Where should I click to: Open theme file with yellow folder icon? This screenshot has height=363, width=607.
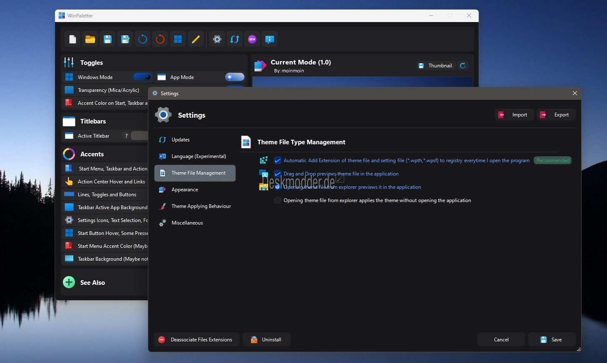point(90,40)
